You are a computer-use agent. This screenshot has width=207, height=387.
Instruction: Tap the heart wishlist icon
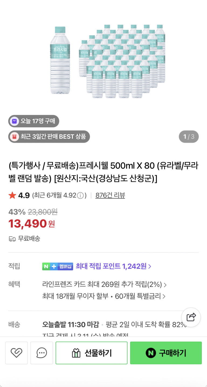(x=16, y=353)
